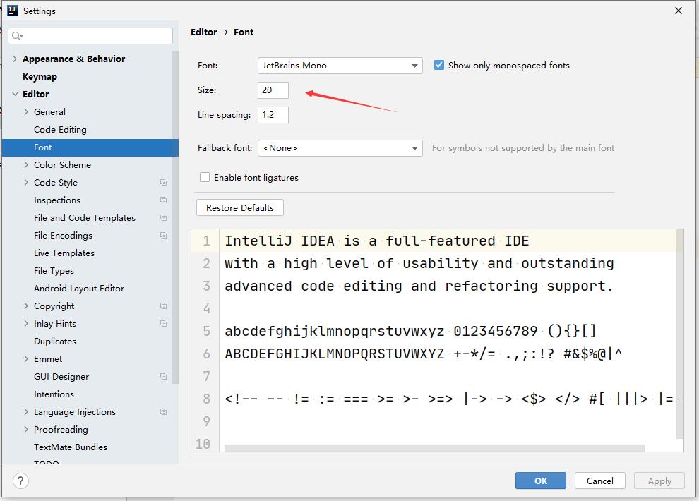Expand the Code Style node
Viewport: 699px width, 501px height.
tap(26, 183)
